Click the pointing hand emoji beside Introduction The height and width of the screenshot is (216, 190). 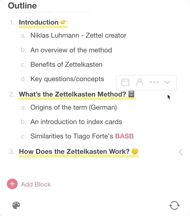point(64,22)
